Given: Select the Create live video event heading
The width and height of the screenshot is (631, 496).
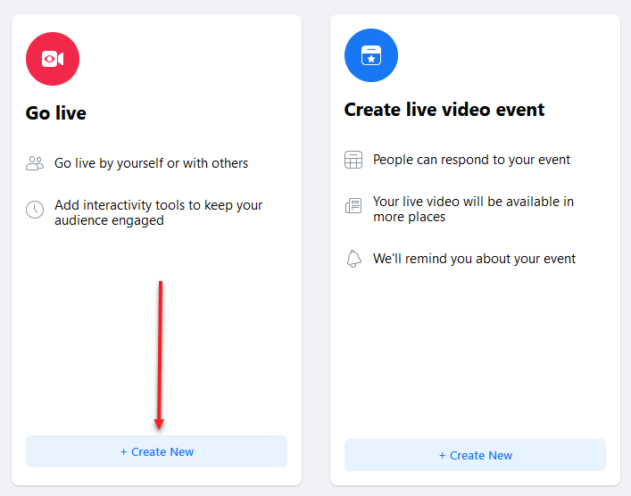Looking at the screenshot, I should tap(444, 110).
